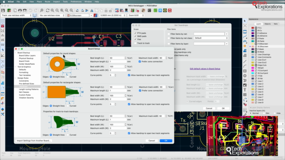The height and width of the screenshot is (160, 285).
Task: Collapse Board Stackup tree section
Action: pos(16,53)
